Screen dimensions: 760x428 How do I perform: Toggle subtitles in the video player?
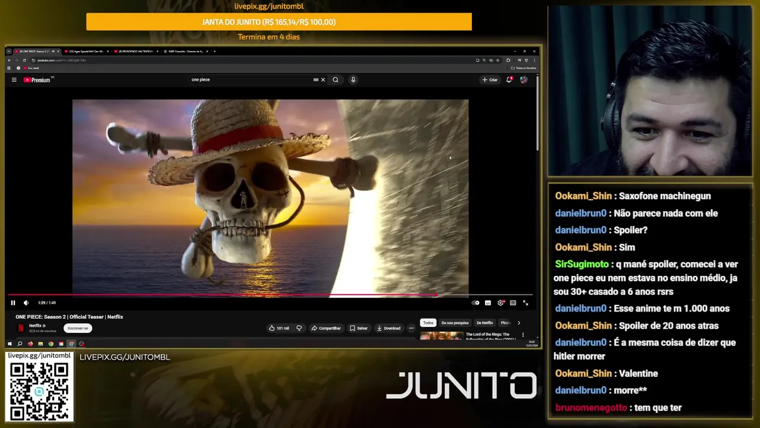pyautogui.click(x=488, y=303)
